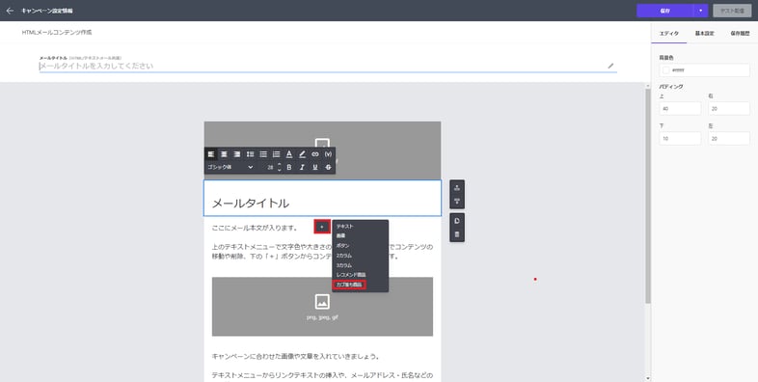Click the pencil icon of mail title field

(610, 66)
